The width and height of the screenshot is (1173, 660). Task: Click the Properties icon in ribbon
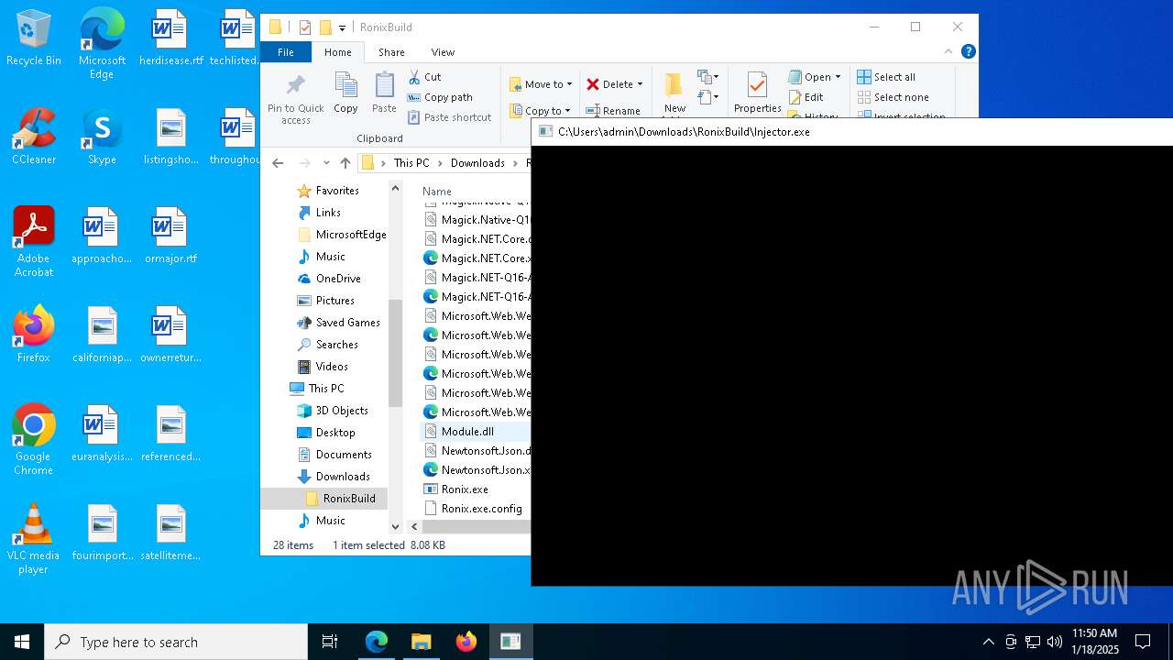[x=757, y=86]
